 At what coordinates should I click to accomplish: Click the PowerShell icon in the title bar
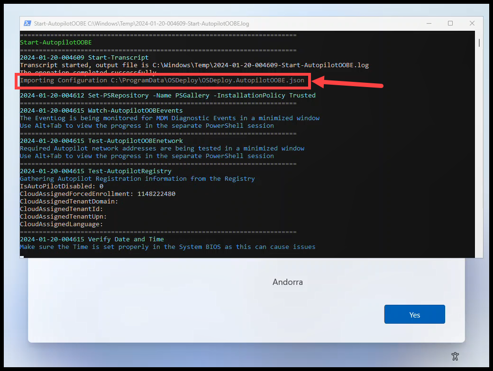point(27,23)
